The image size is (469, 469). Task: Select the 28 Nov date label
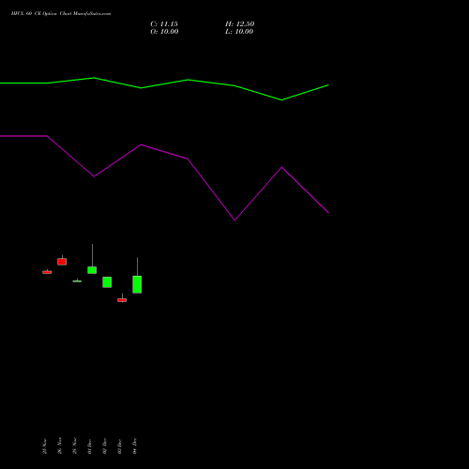click(75, 446)
